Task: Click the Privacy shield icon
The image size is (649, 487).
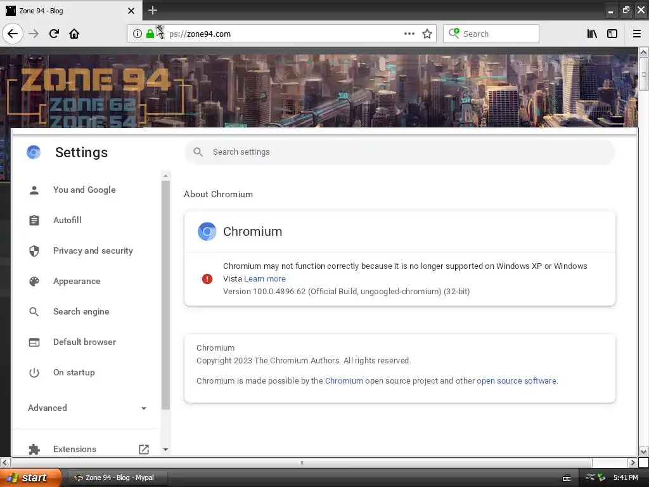Action: pyautogui.click(x=34, y=251)
